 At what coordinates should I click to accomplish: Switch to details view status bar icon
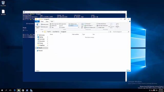(128, 71)
